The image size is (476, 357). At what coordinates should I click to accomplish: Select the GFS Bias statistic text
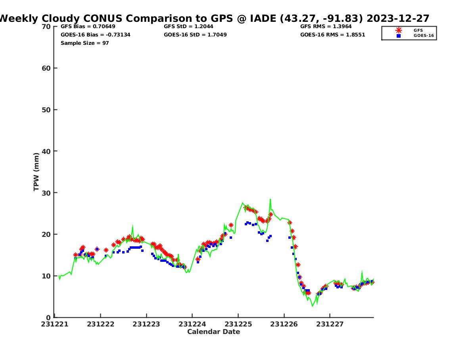click(88, 27)
